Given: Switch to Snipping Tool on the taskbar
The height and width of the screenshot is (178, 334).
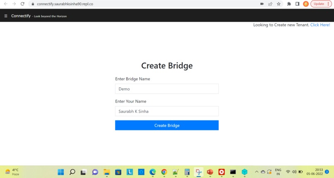Looking at the screenshot, I should click(198, 172).
